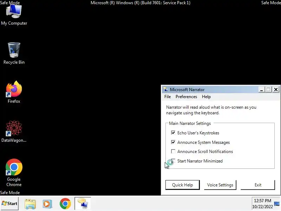Viewport: 281px width, 211px height.
Task: Launch Google Chrome from desktop shortcut
Action: pyautogui.click(x=14, y=173)
